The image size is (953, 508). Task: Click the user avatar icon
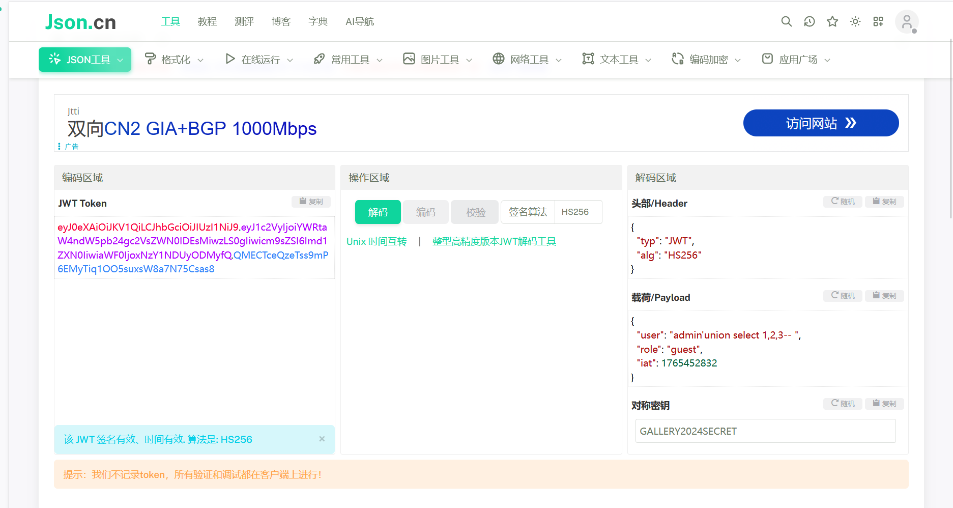(907, 21)
